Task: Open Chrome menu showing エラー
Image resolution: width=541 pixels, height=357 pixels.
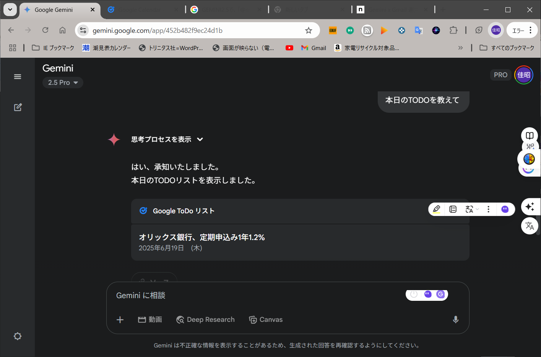Action: tap(522, 30)
